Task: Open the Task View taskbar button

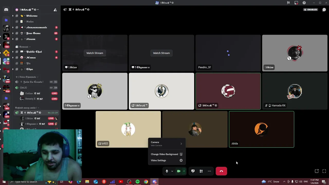Action: 62,182
